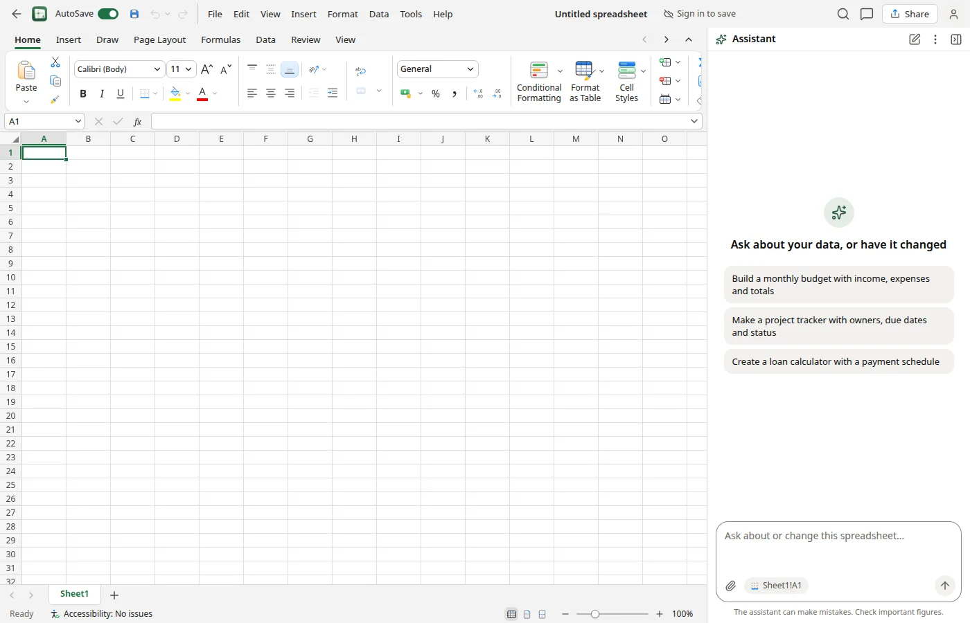The height and width of the screenshot is (623, 970).
Task: Open the Formulas ribbon tab
Action: 221,39
